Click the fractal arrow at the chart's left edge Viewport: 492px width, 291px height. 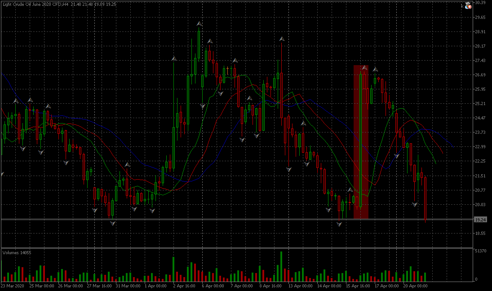pos(1,174)
